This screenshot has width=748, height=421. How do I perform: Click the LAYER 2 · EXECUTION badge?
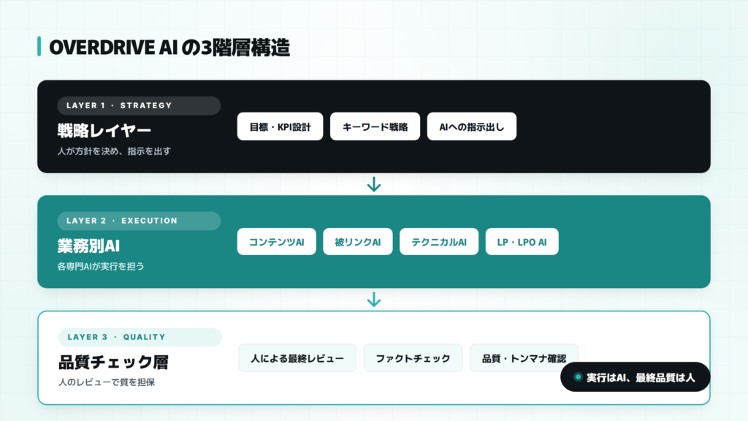pyautogui.click(x=139, y=221)
